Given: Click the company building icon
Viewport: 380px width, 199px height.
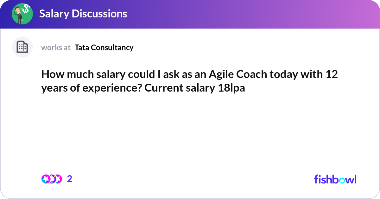Looking at the screenshot, I should [22, 47].
